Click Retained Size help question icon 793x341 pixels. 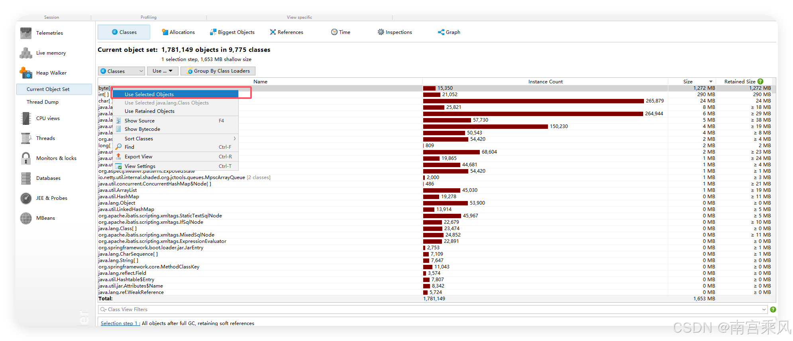(x=760, y=81)
